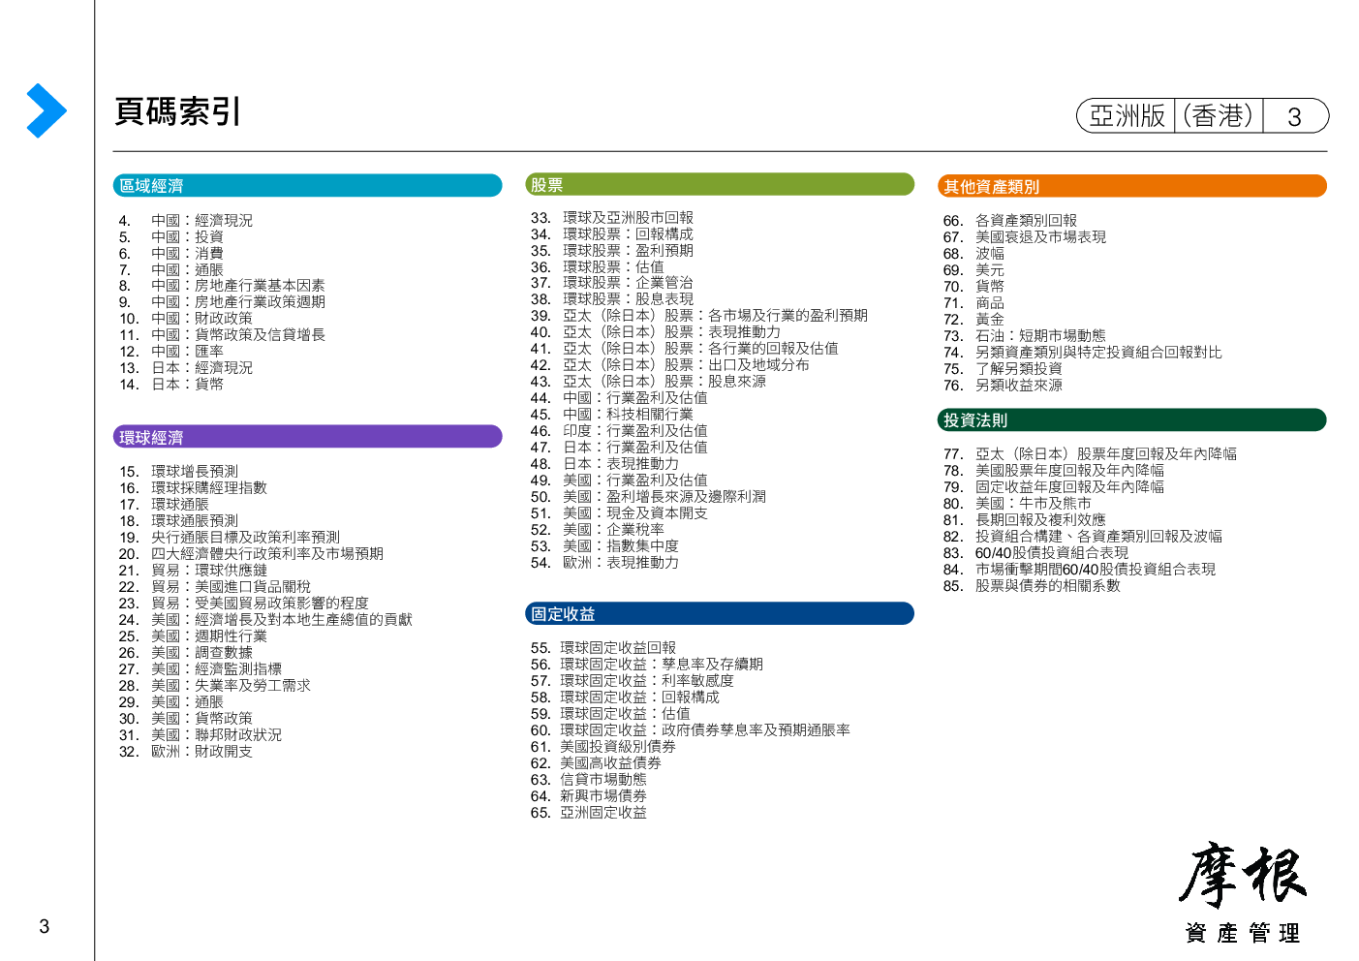Open page 50 美國：盈利增長來源及邊際利潤
1359x961 pixels.
point(648,497)
